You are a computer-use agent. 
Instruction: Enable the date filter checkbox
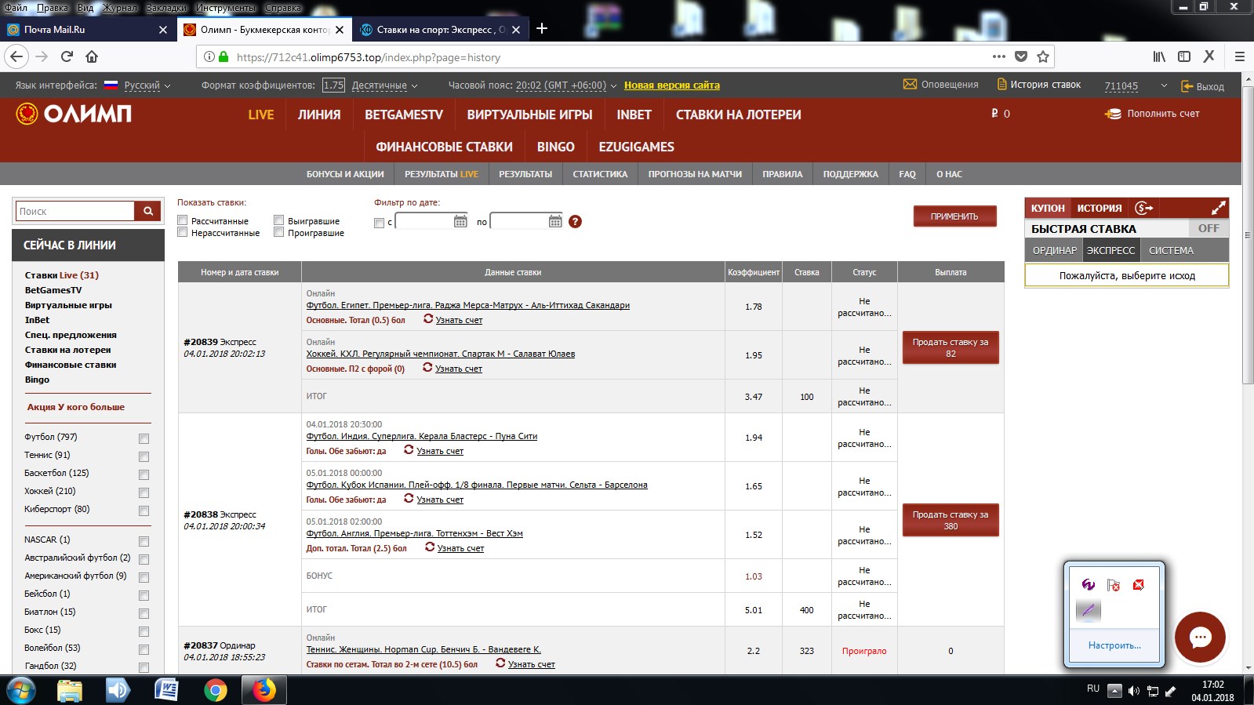380,223
